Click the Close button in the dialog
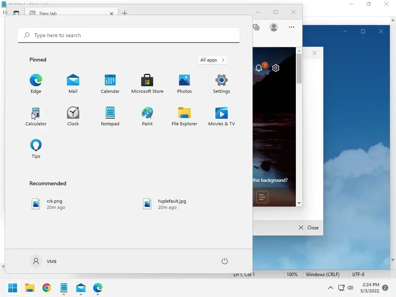 309,227
